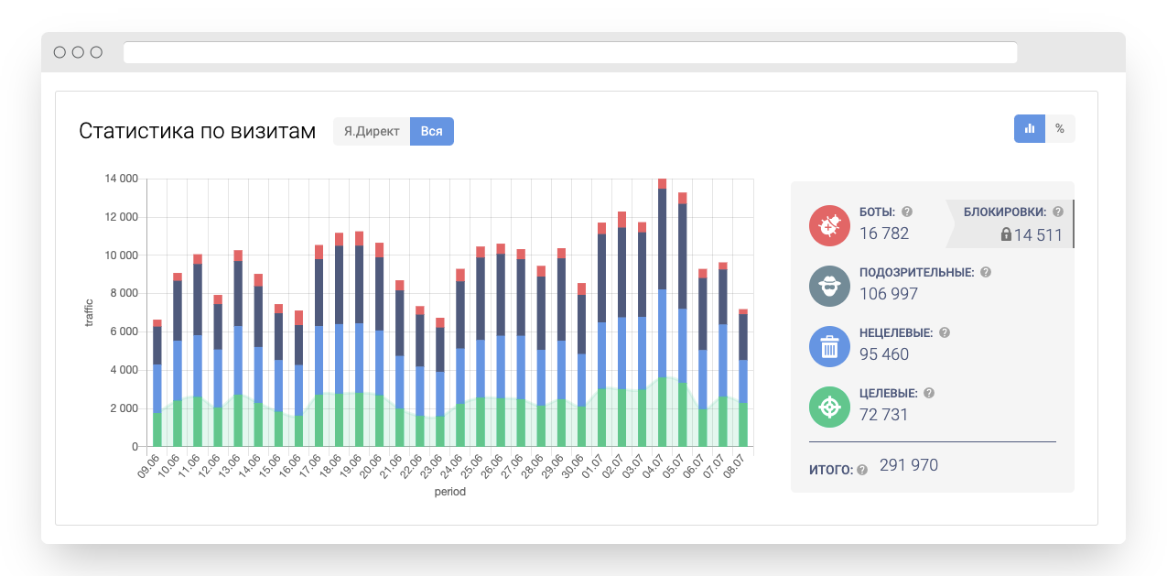This screenshot has width=1167, height=576.
Task: Click the БЛОКИРОВКИ count 14 511
Action: click(x=1038, y=235)
